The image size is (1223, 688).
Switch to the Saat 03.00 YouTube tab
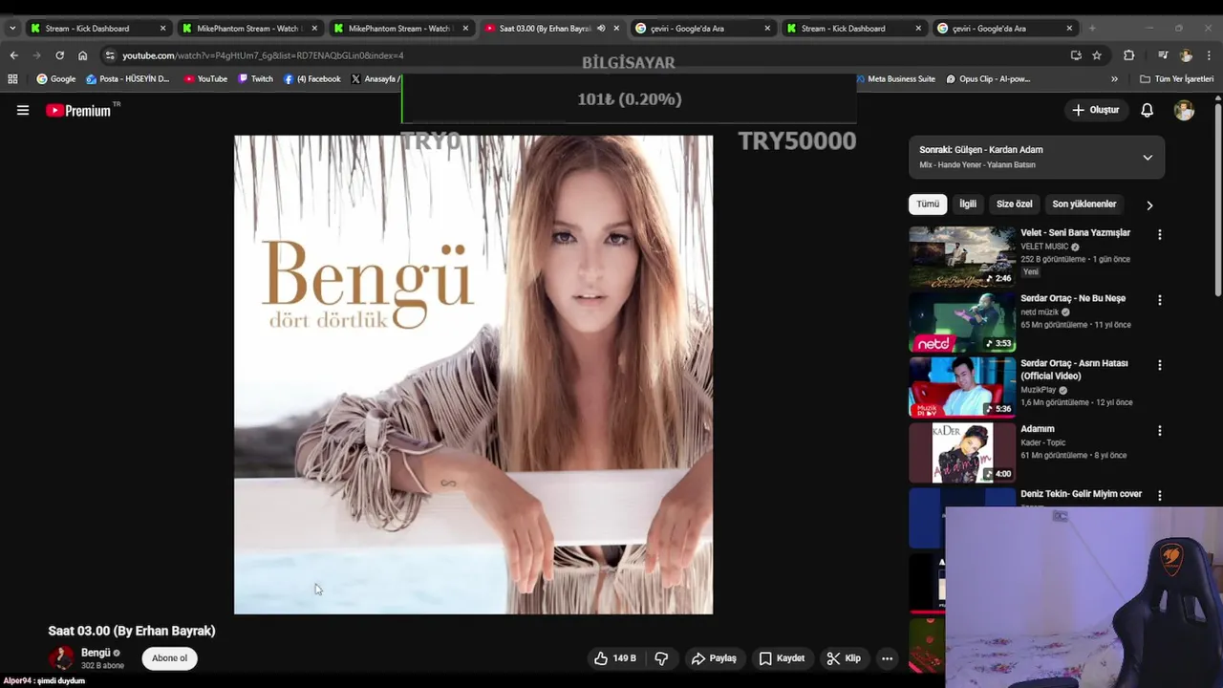click(545, 29)
